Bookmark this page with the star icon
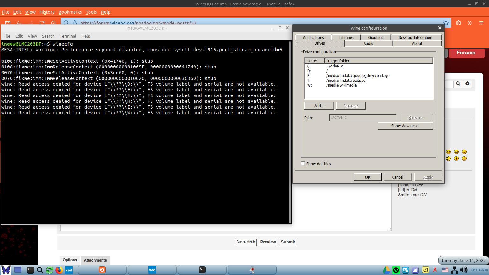Viewport: 489px width, 275px height. 446,23
